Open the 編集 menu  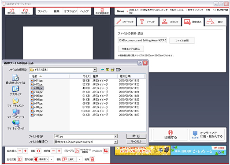(x=56, y=11)
